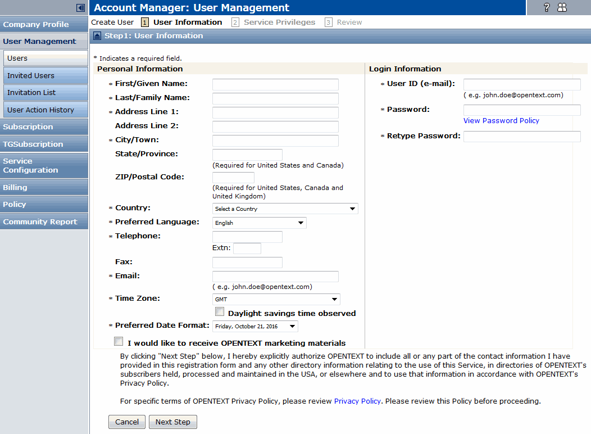Select step 1 User Information tab
Image resolution: width=591 pixels, height=434 pixels.
(x=182, y=22)
